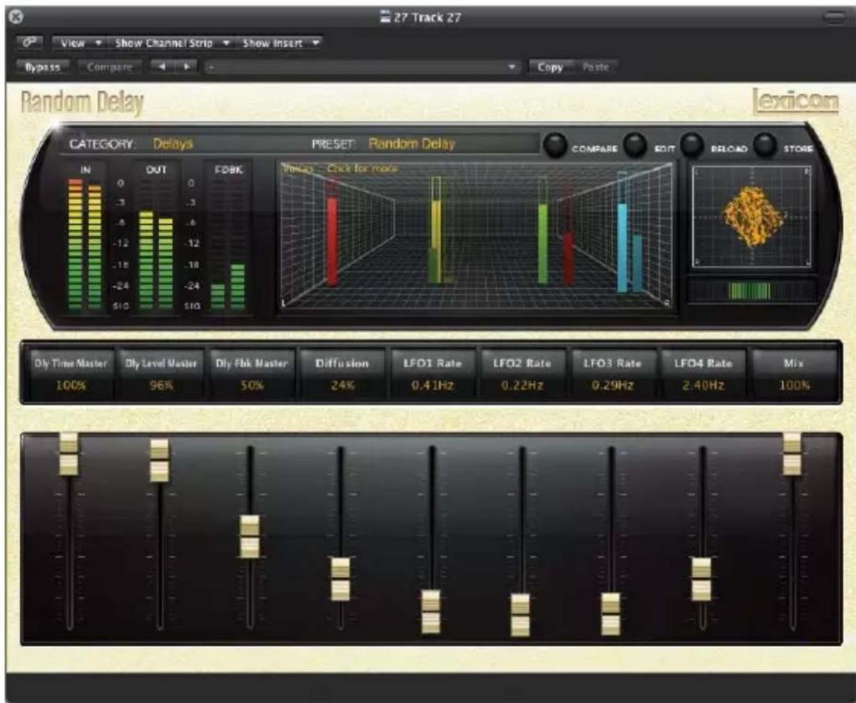
Task: Click the Diffusion fader handle
Action: point(341,579)
